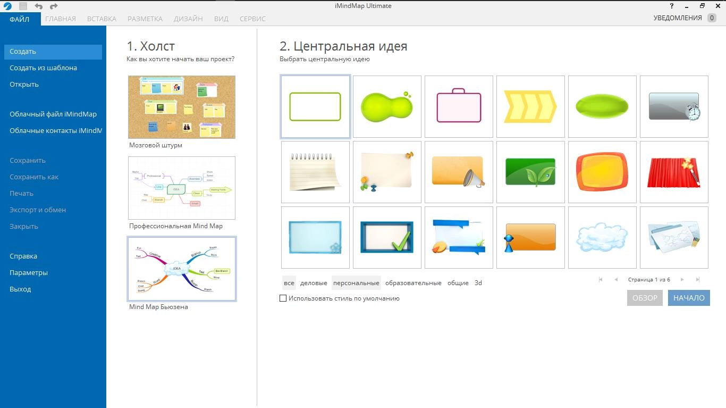Pick the blue ribbon speech bubble idea
Image resolution: width=726 pixels, height=408 pixels.
(x=459, y=237)
